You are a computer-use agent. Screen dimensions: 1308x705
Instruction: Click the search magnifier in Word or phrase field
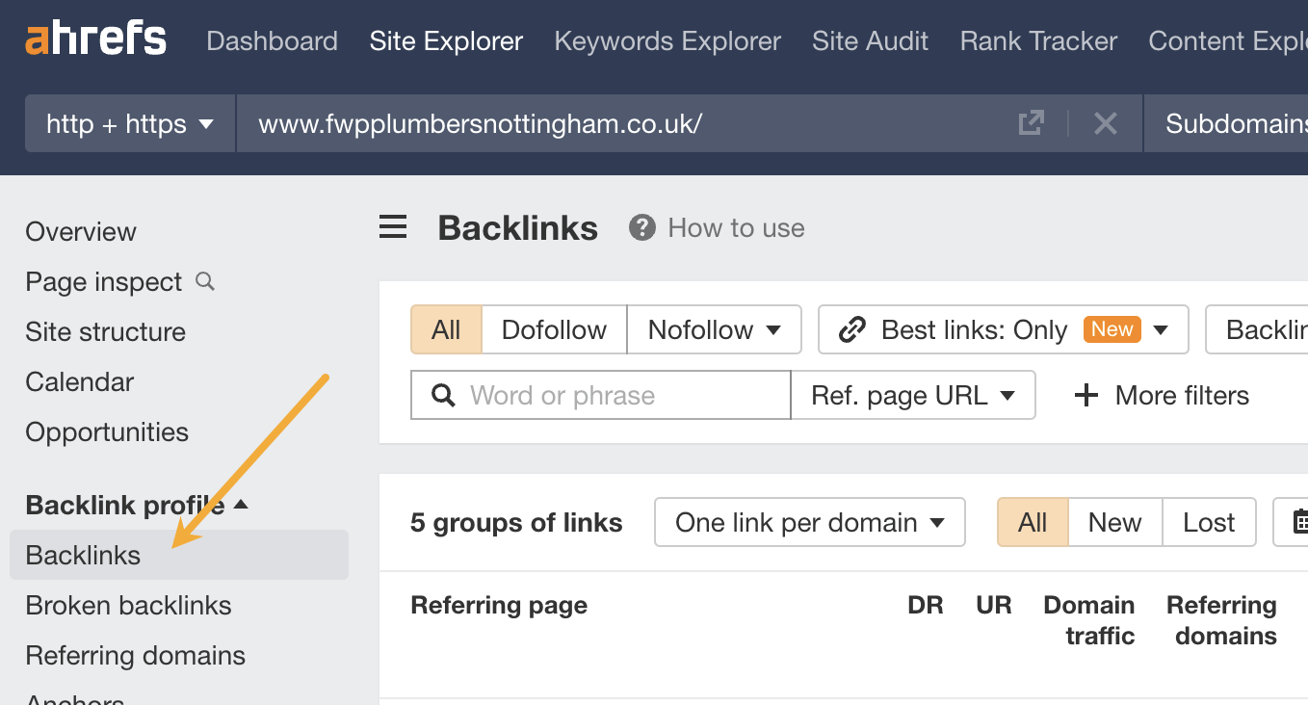pos(442,395)
